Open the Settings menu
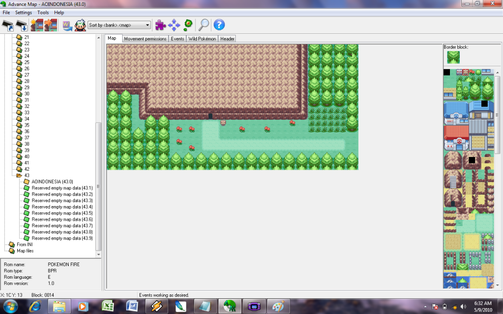 (x=24, y=12)
